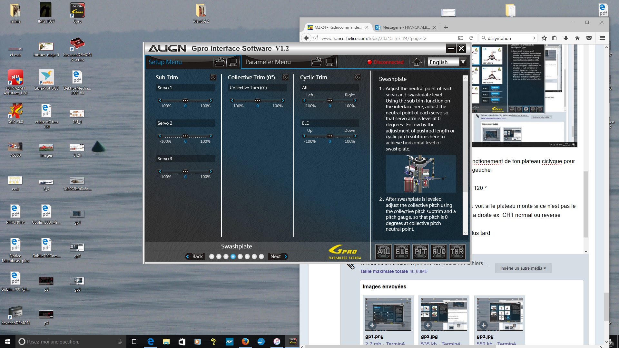
Task: Select the THR channel icon
Action: point(457,252)
